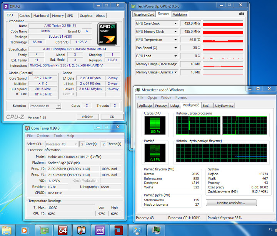
Task: Open Task Manager Użytkownicy tab
Action: tap(224, 106)
